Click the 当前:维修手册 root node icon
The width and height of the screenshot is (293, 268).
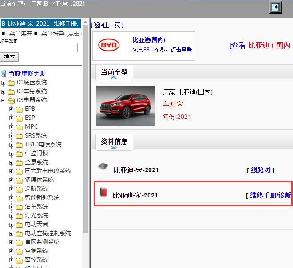click(x=4, y=73)
